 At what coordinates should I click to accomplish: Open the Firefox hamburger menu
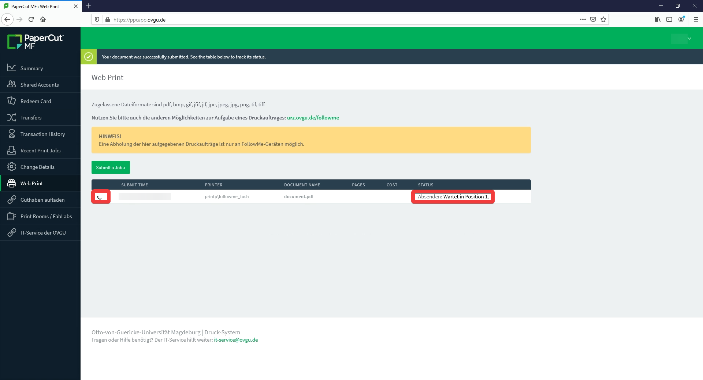[696, 19]
